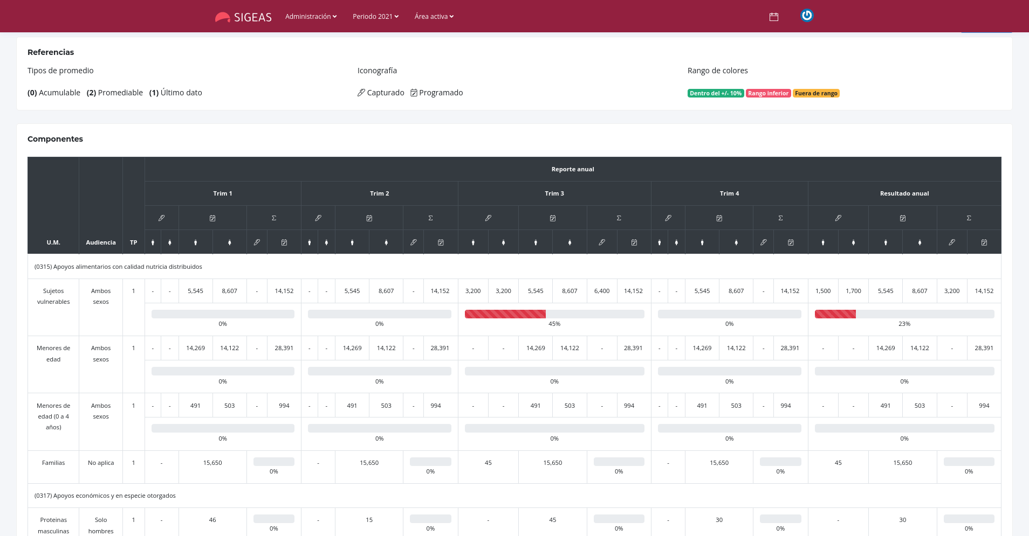Open the calendar icon in top bar
1029x536 pixels.
[x=774, y=17]
